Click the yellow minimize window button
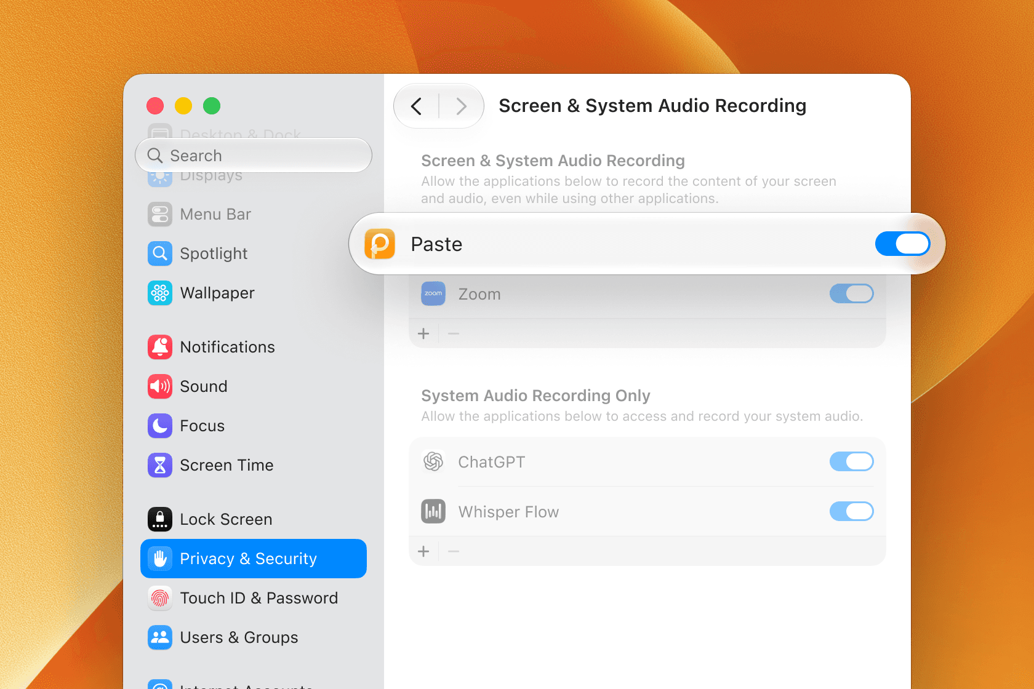The height and width of the screenshot is (689, 1034). tap(183, 106)
